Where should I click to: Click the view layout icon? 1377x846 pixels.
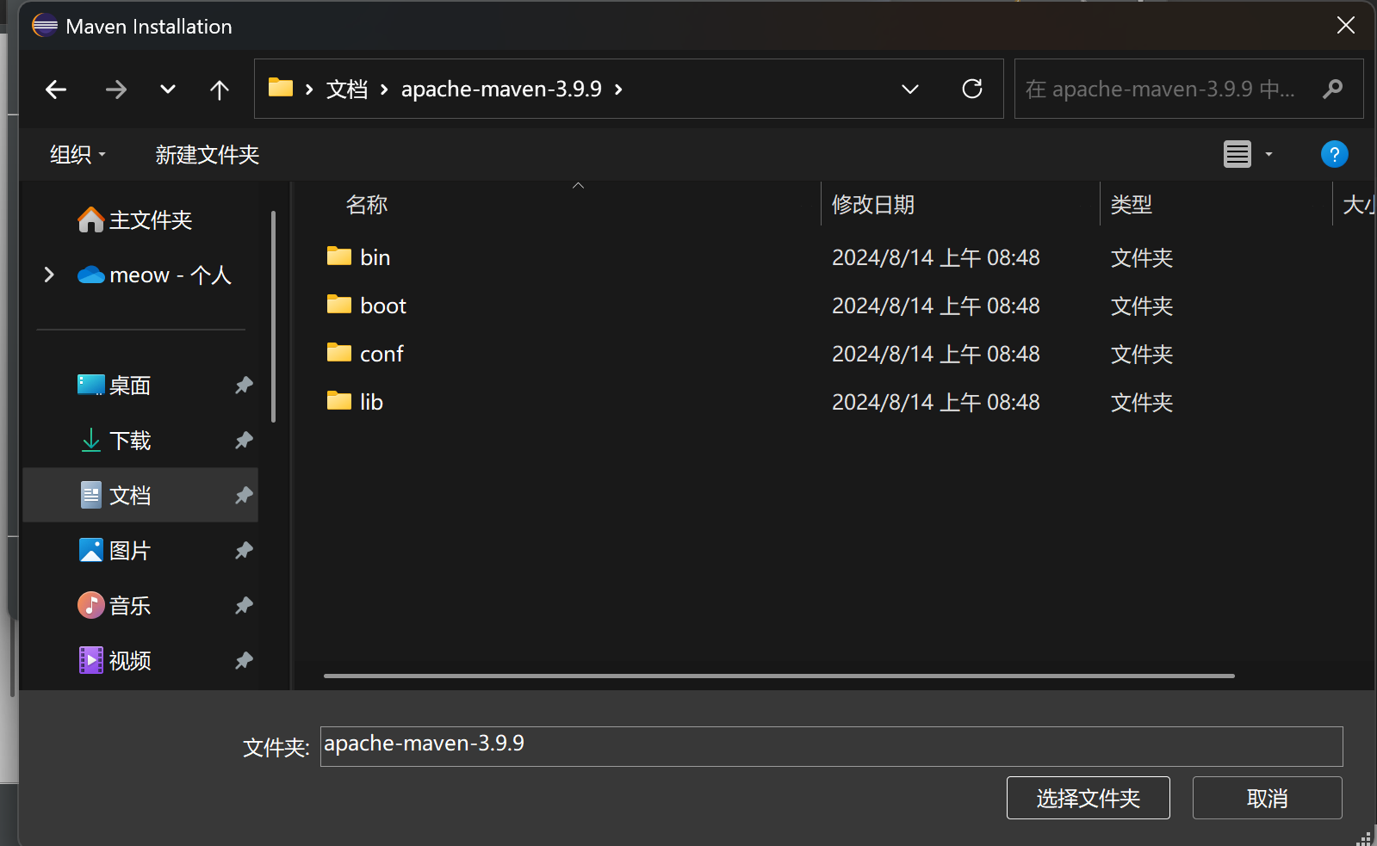1237,155
